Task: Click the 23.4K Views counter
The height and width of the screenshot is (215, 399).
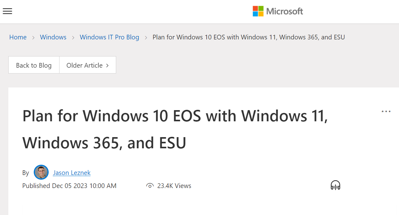Action: [174, 186]
